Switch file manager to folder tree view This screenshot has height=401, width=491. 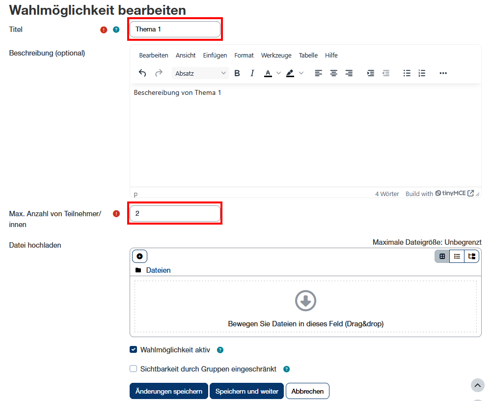[472, 256]
